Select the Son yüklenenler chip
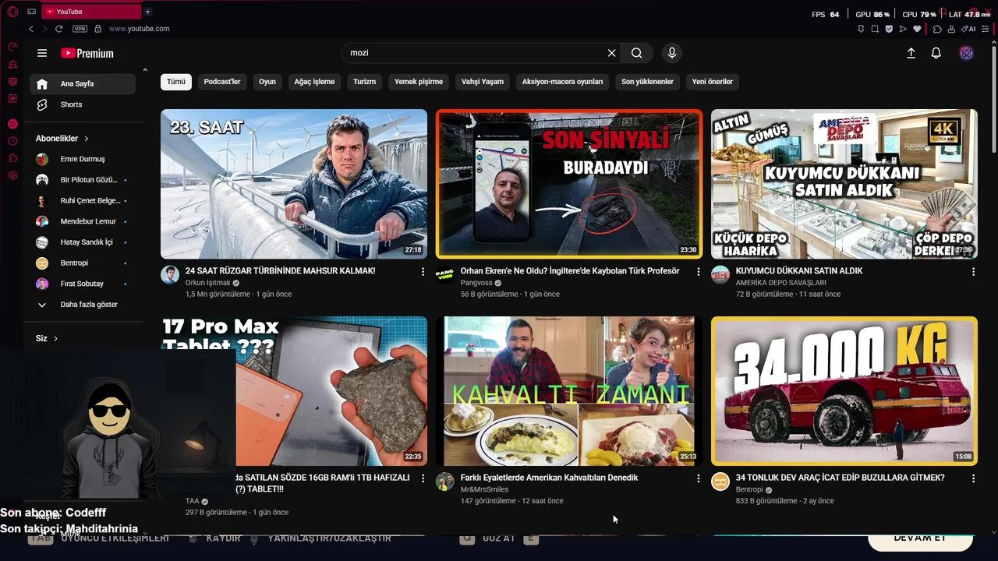This screenshot has width=998, height=561. tap(647, 82)
